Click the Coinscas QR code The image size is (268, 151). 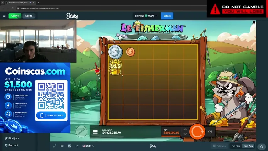tap(51, 96)
